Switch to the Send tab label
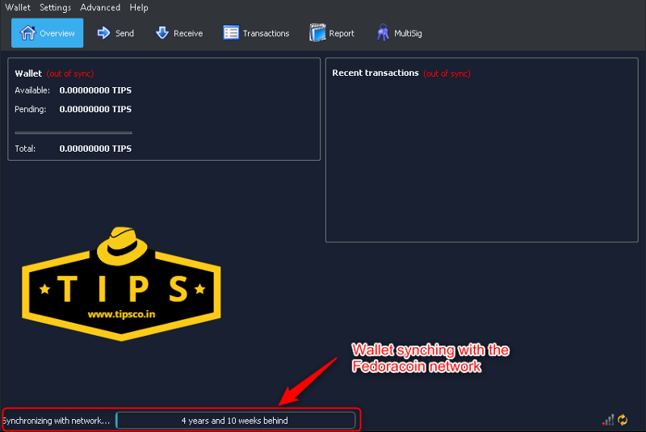Screen dimensions: 646x432 124,33
